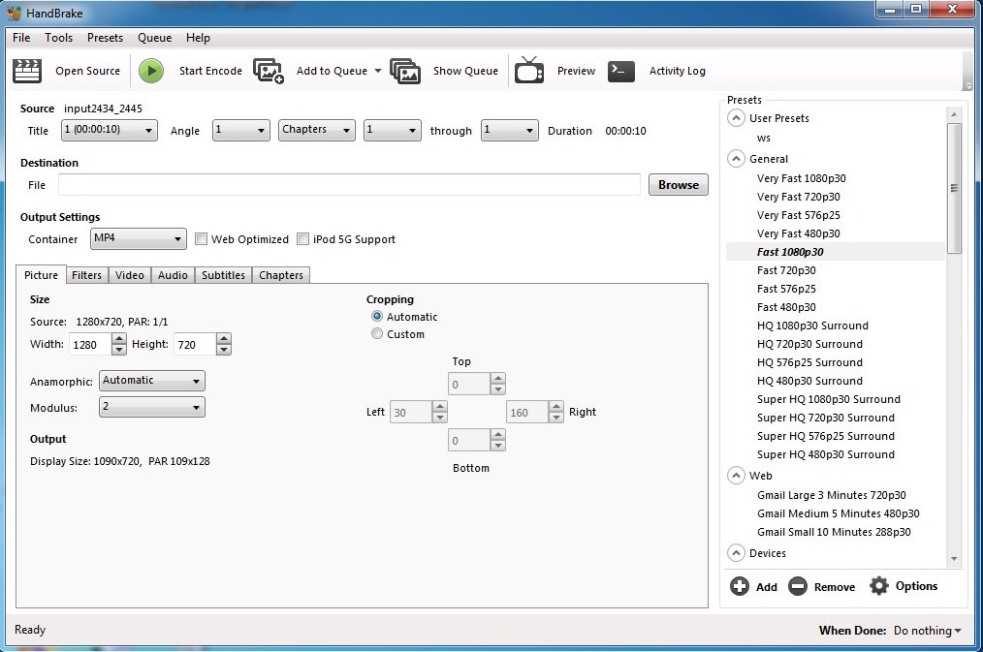Image resolution: width=983 pixels, height=652 pixels.
Task: Decrease the Height with down stepper arrow
Action: (x=224, y=350)
